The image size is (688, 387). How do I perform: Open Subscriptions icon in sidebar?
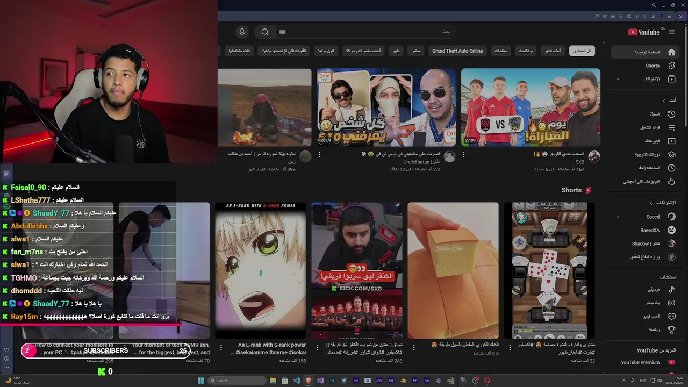coord(671,79)
